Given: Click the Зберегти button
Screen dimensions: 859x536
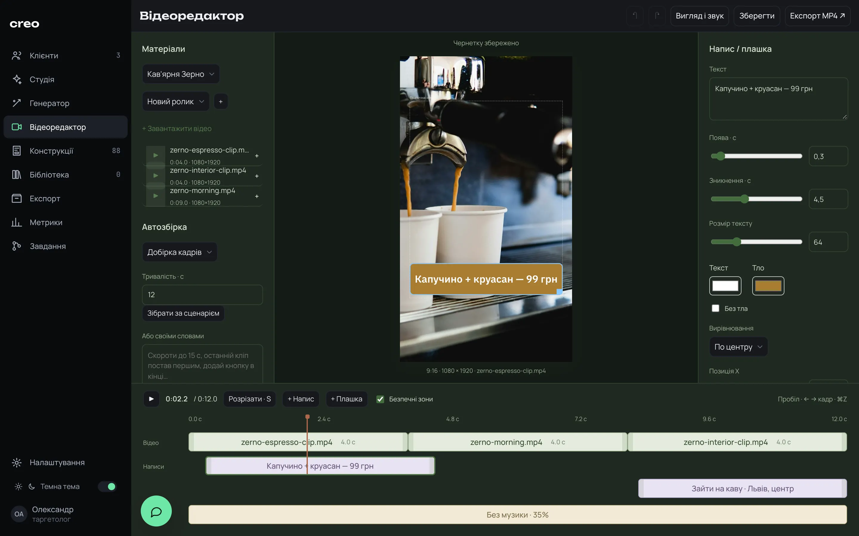Looking at the screenshot, I should pyautogui.click(x=756, y=16).
